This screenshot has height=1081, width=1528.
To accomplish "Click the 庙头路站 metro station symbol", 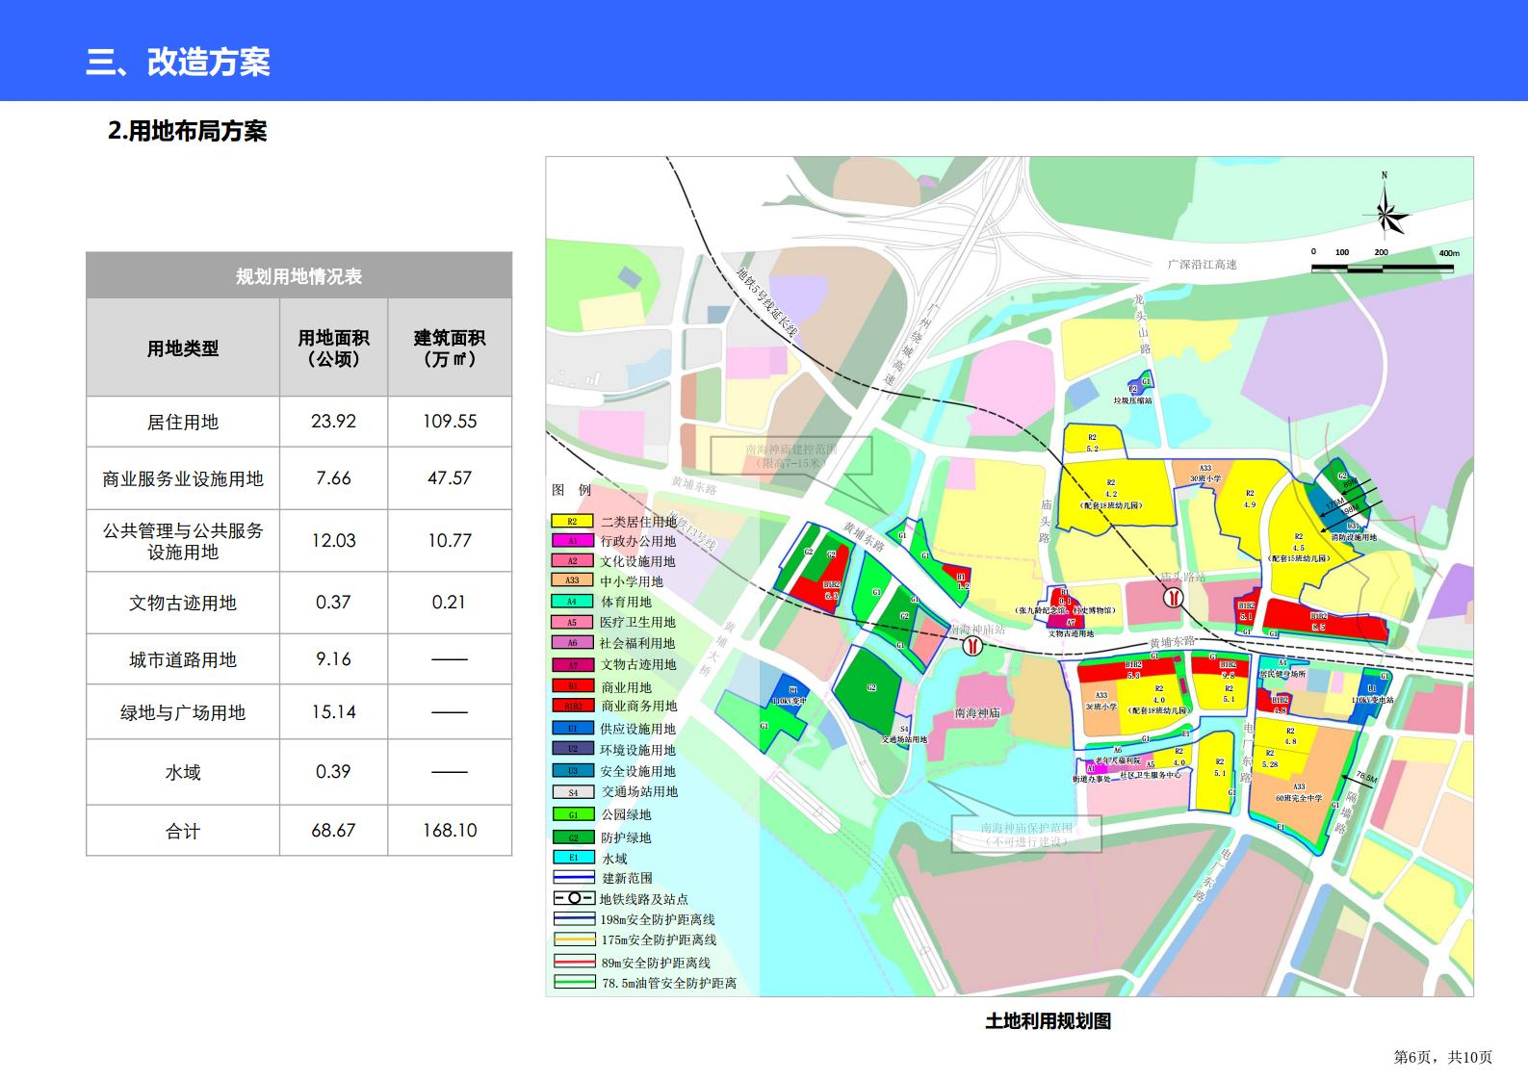I will point(1173,597).
